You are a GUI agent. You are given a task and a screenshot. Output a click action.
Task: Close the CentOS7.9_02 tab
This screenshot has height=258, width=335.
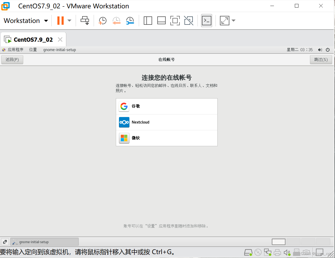tap(60, 40)
